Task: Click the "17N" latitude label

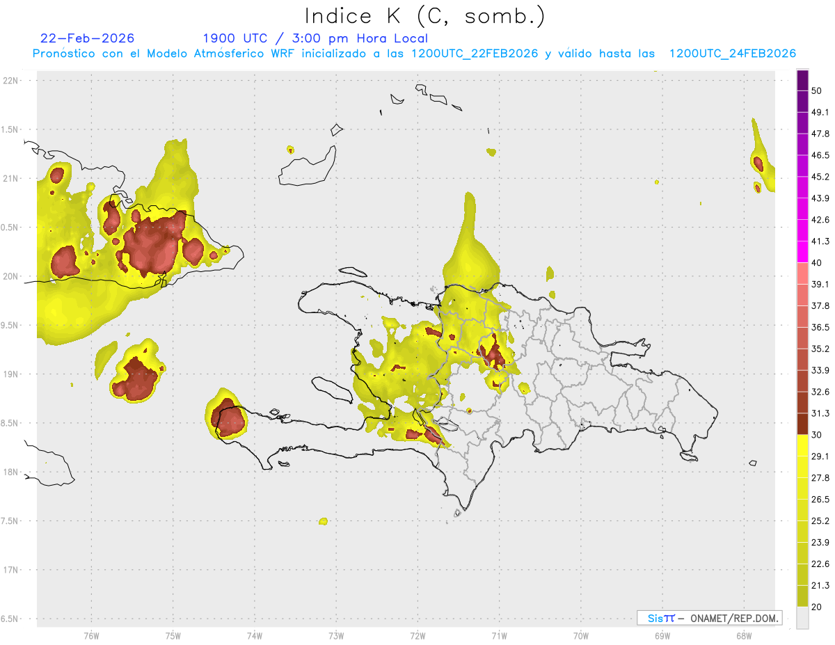Action: click(10, 570)
